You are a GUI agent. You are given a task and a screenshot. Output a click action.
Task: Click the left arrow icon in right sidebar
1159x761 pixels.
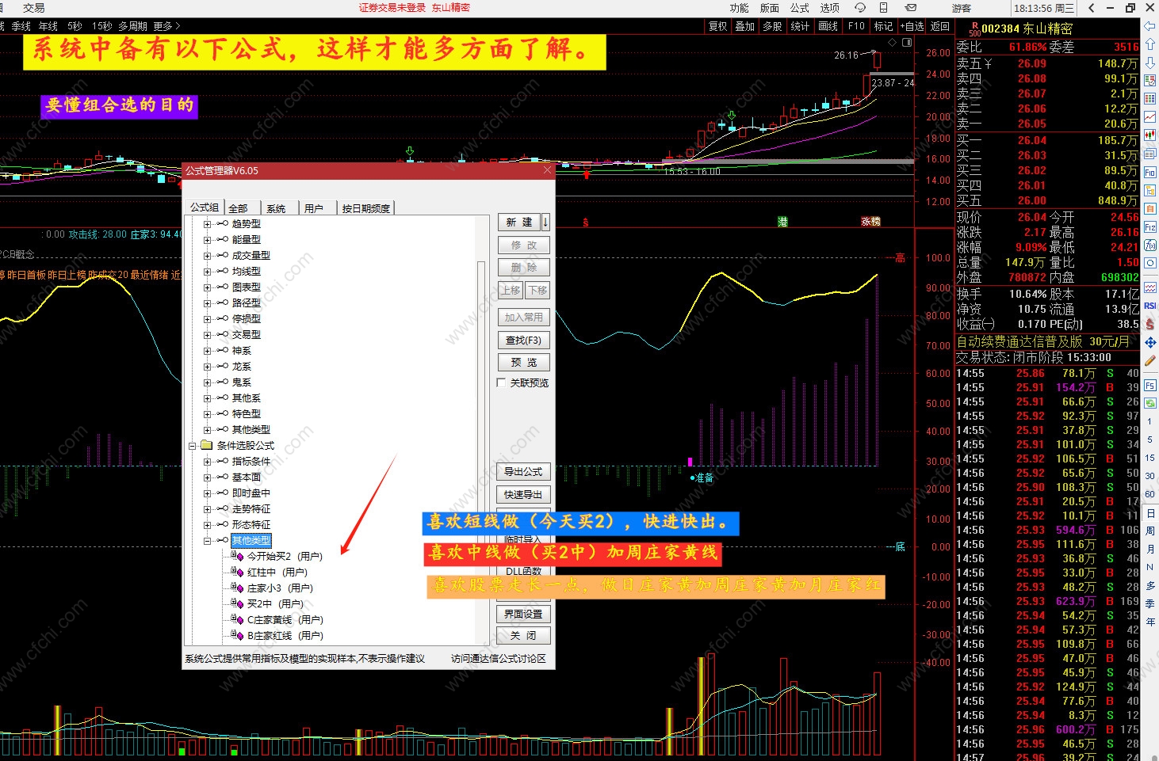click(1150, 27)
